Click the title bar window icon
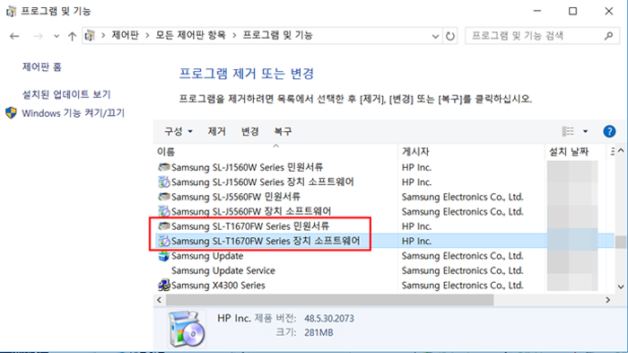 pyautogui.click(x=11, y=12)
